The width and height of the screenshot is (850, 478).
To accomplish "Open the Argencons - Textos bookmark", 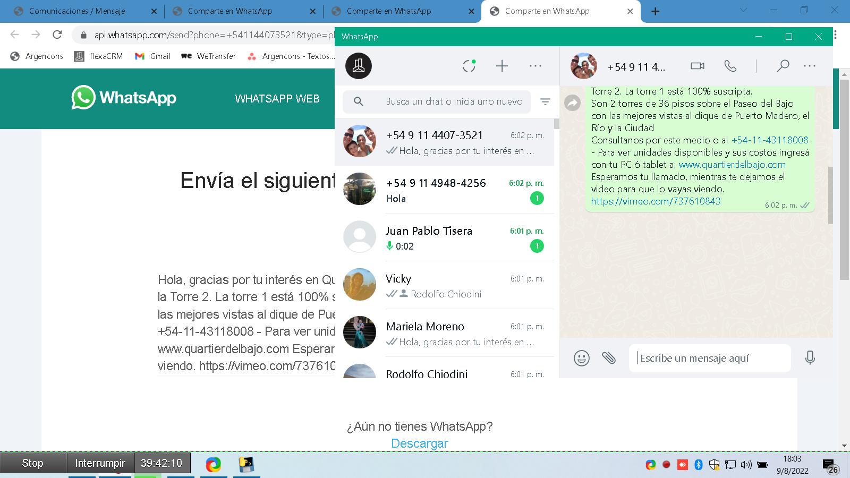I will [x=291, y=56].
